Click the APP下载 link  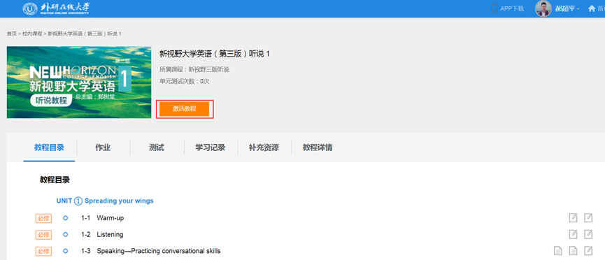tap(512, 9)
